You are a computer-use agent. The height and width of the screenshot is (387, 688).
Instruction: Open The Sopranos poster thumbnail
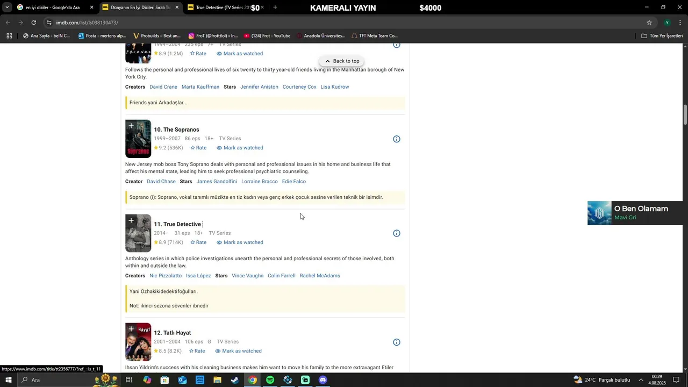138,139
